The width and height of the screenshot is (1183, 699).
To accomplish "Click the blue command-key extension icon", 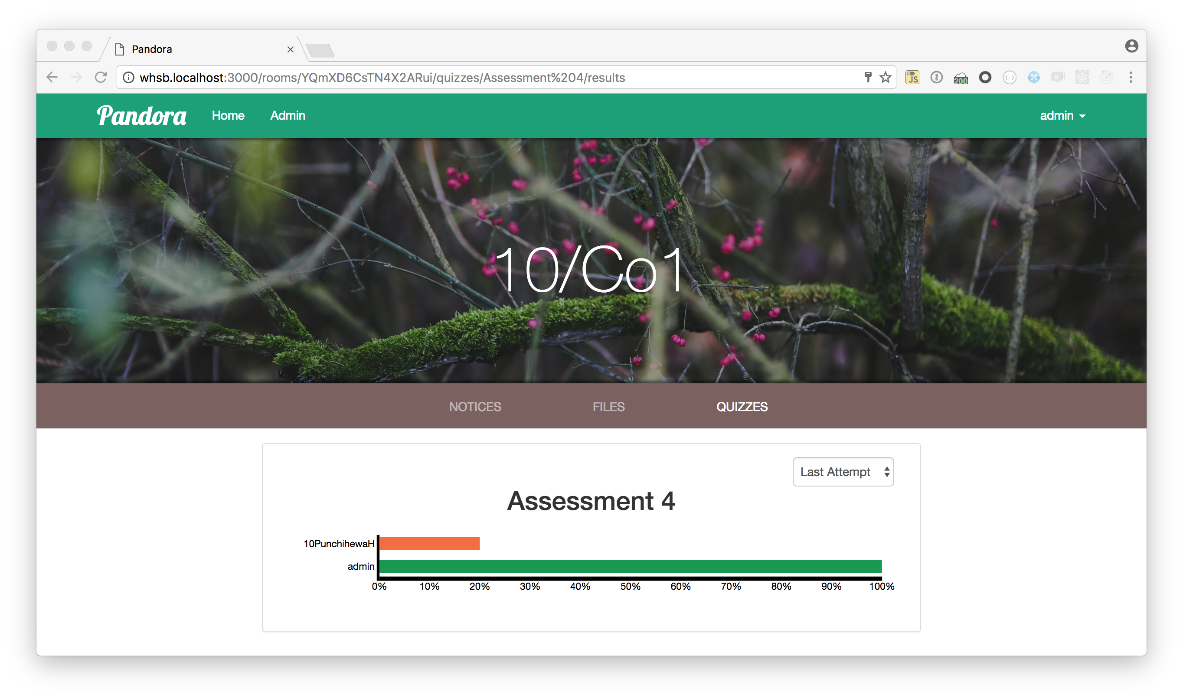I will point(1034,77).
